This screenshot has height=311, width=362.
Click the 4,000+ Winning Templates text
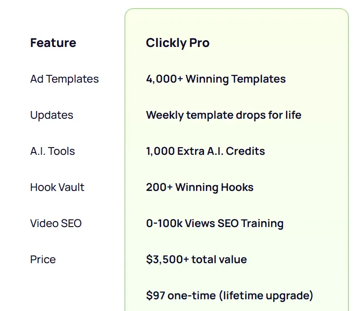pyautogui.click(x=216, y=79)
